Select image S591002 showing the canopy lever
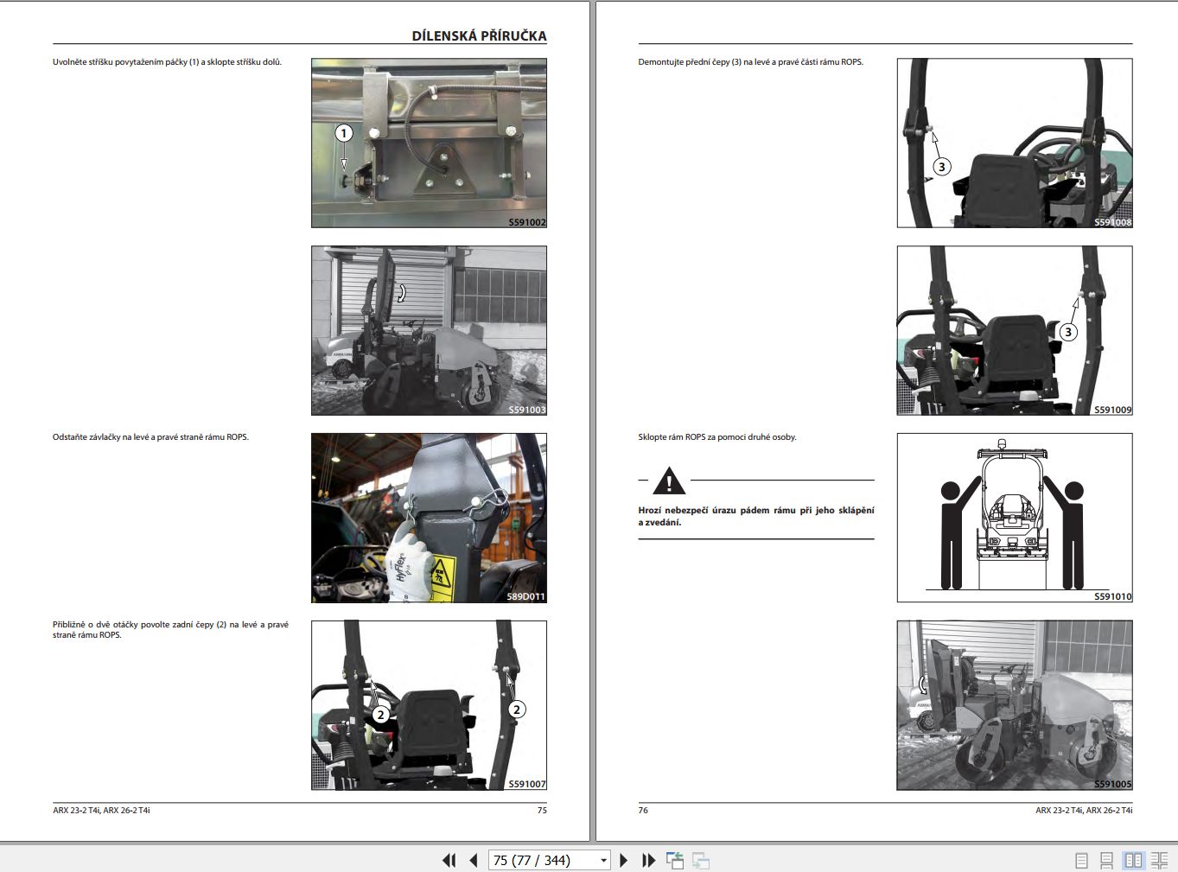Viewport: 1178px width, 872px height. [428, 143]
